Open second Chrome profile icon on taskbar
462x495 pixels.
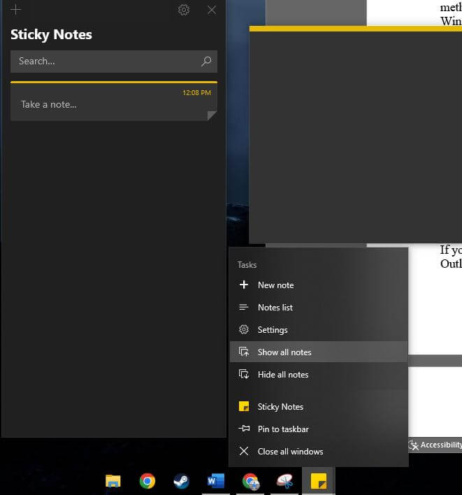pos(250,482)
